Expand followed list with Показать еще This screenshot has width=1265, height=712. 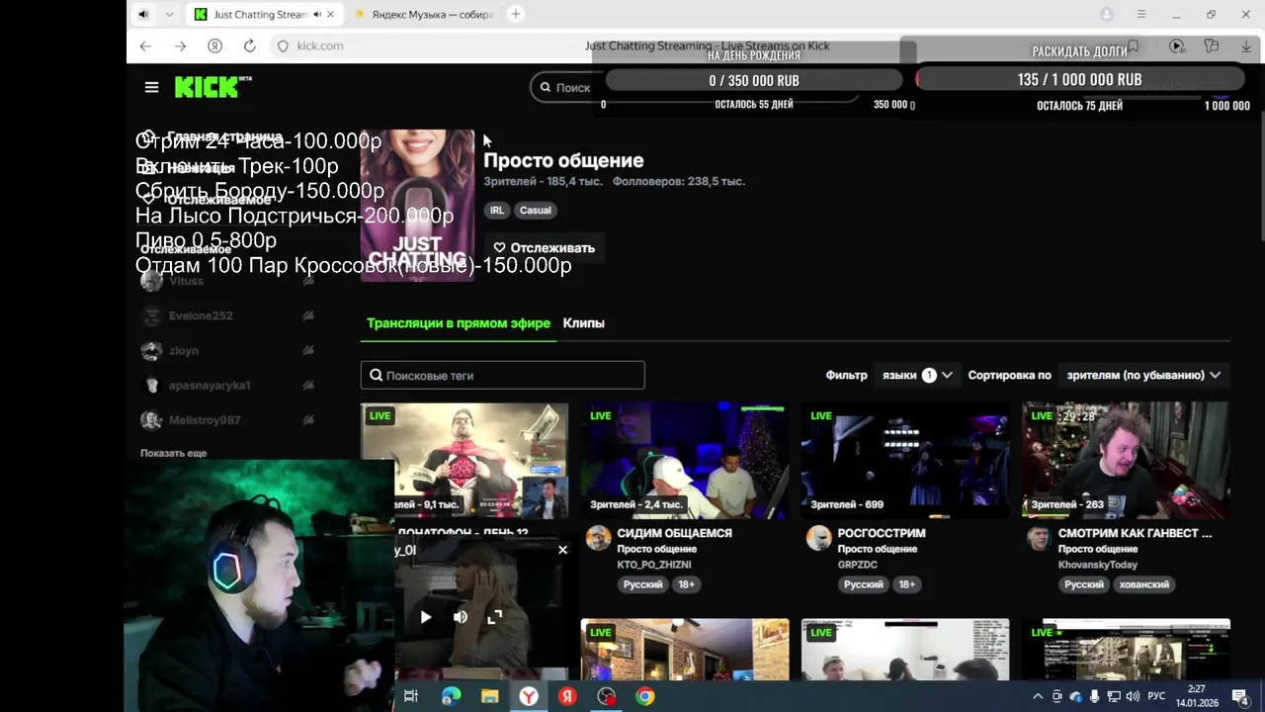click(x=173, y=453)
